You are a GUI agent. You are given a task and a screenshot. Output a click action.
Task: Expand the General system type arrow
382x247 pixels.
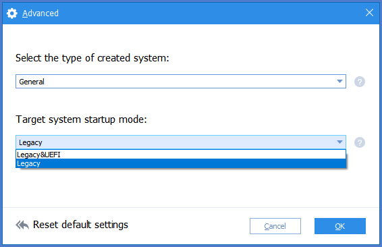[x=339, y=82]
